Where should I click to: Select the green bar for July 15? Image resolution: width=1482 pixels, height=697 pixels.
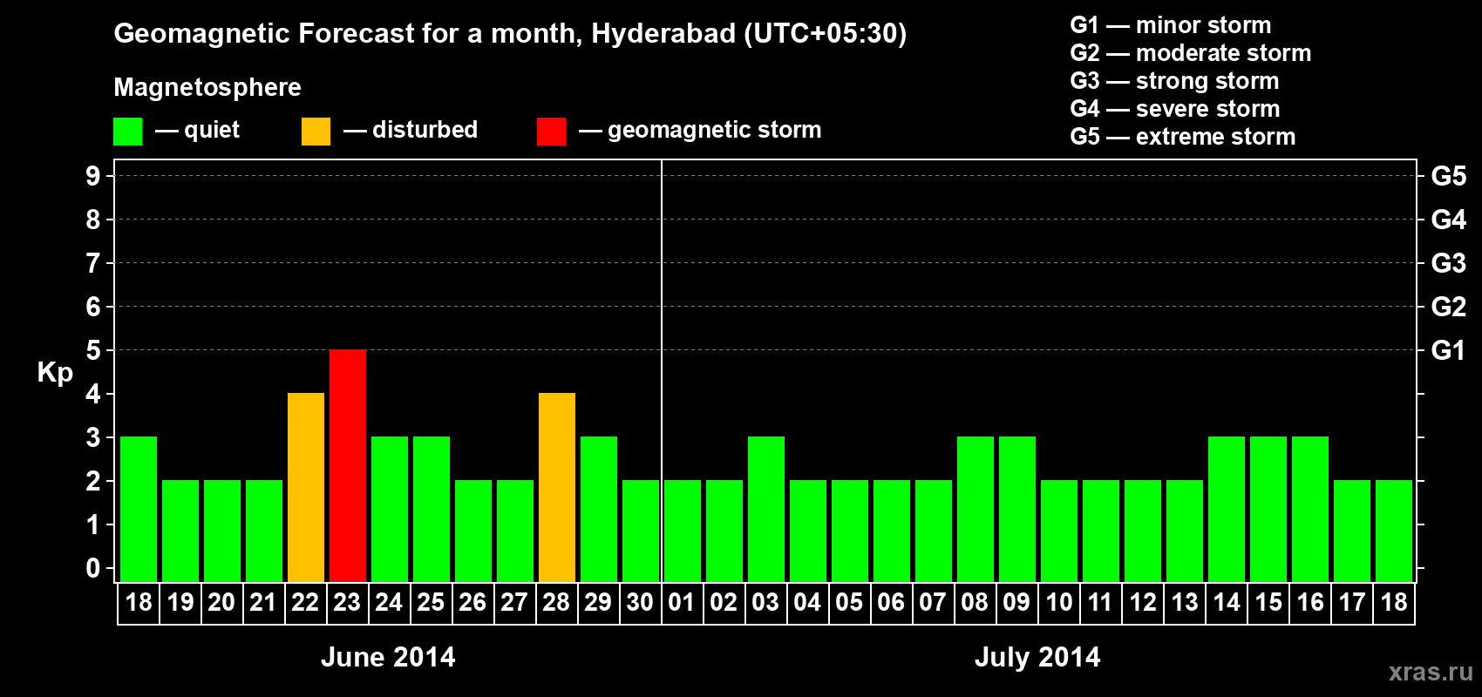[1268, 509]
